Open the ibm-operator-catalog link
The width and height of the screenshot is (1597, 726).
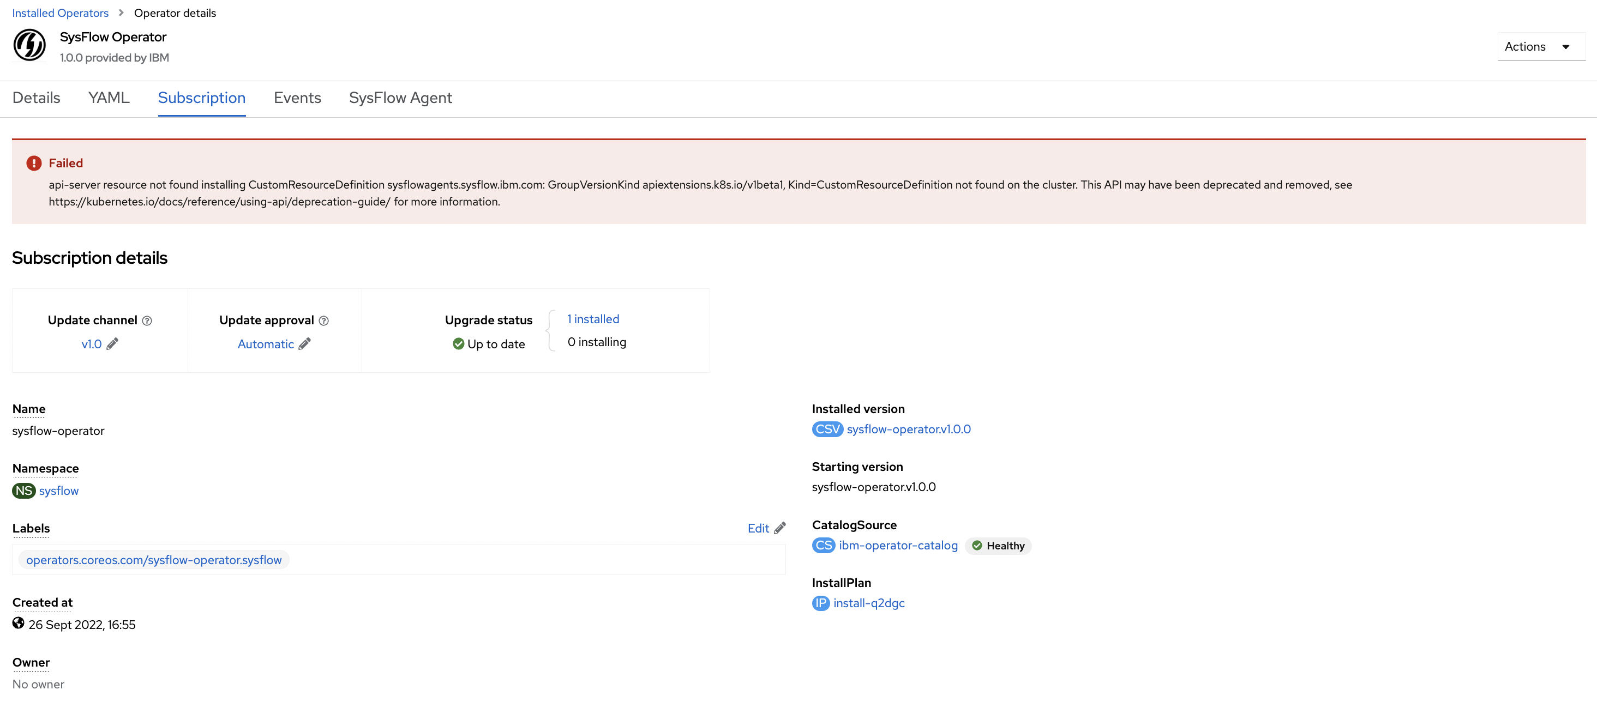(x=898, y=545)
